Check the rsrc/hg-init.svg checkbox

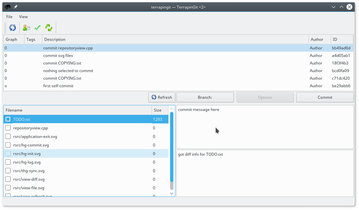8,154
